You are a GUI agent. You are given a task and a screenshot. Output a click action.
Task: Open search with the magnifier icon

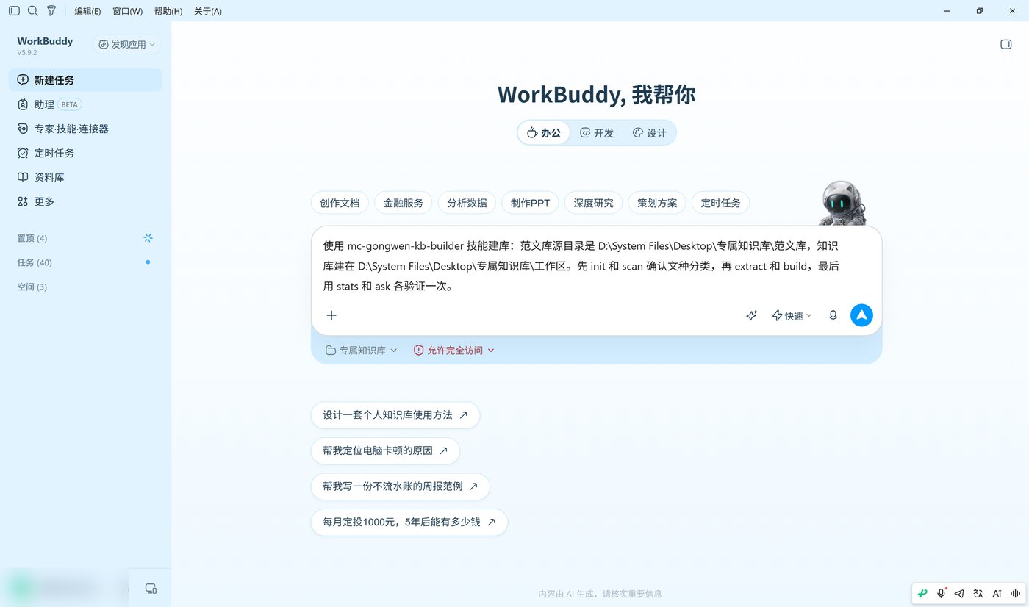pyautogui.click(x=33, y=11)
